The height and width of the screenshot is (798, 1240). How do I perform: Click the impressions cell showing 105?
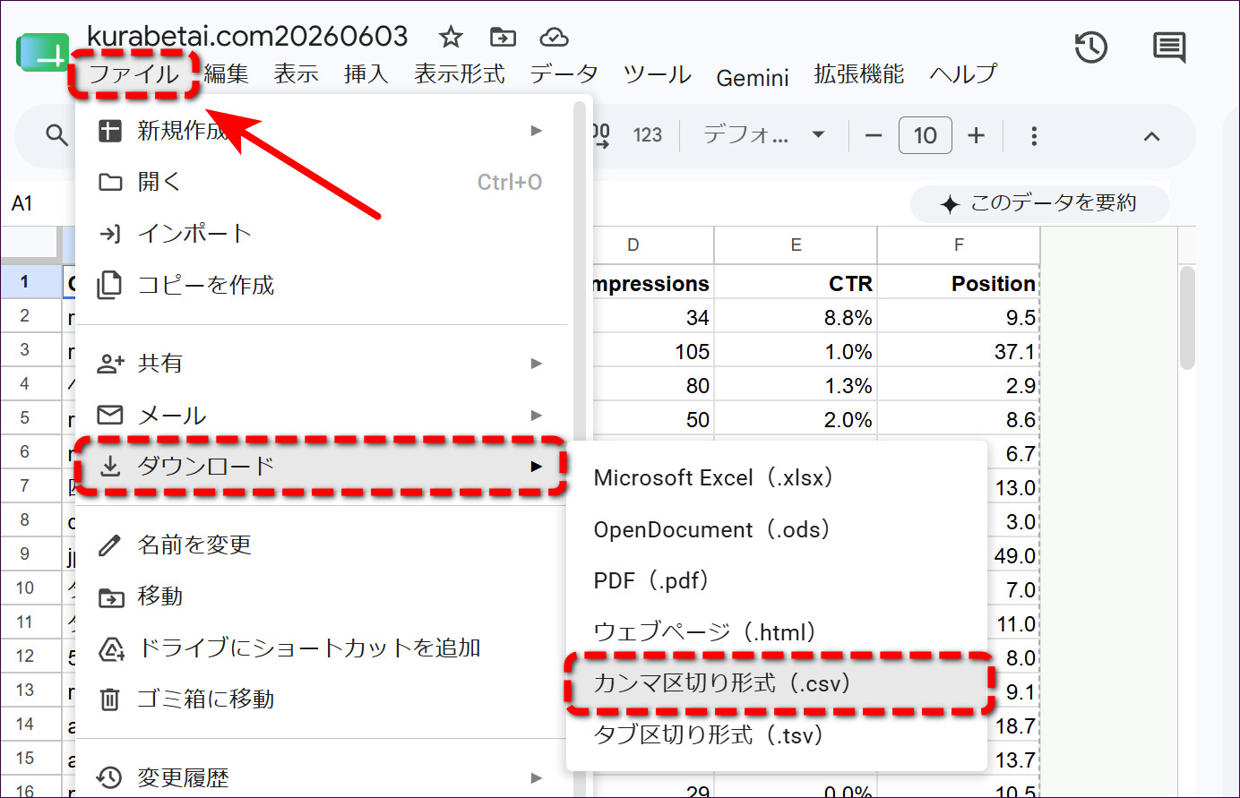pyautogui.click(x=652, y=351)
